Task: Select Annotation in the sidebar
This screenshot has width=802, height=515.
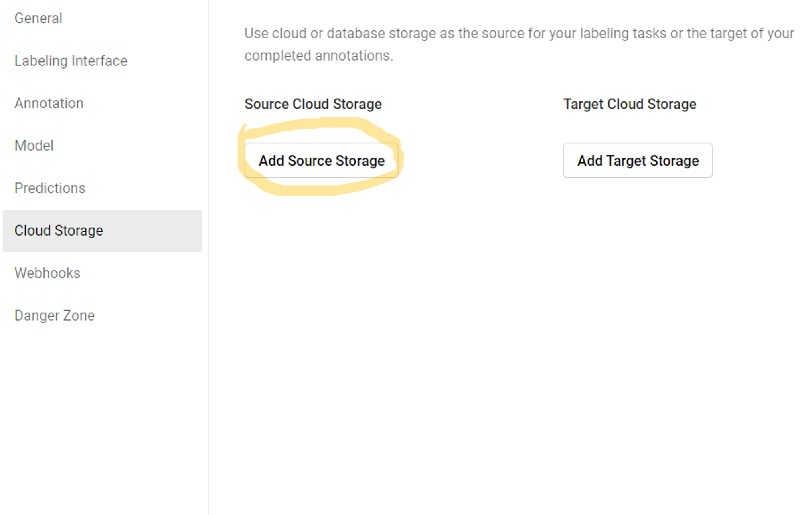Action: (49, 103)
